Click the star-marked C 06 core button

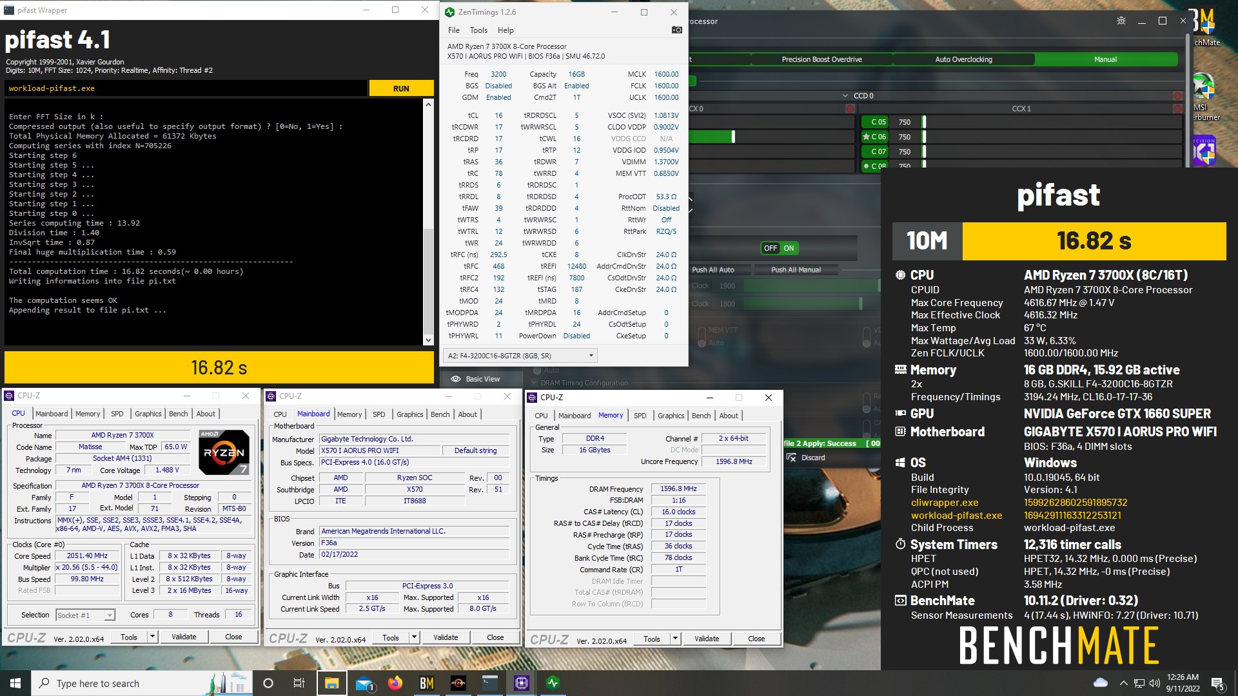(875, 137)
